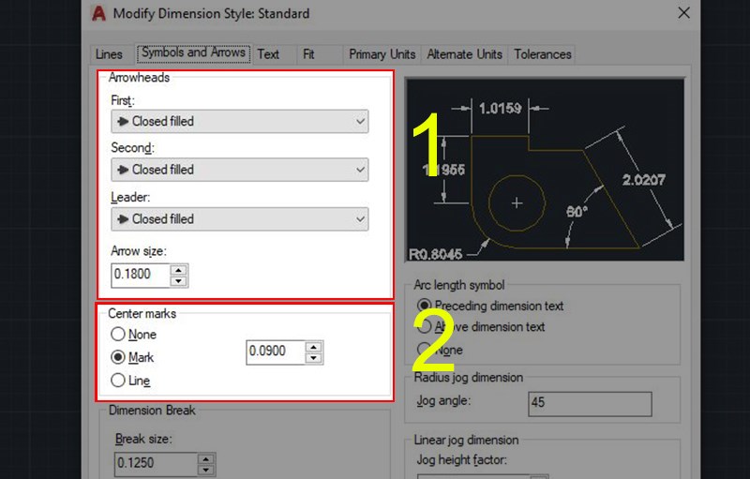Click the Arrow size input field

[140, 276]
